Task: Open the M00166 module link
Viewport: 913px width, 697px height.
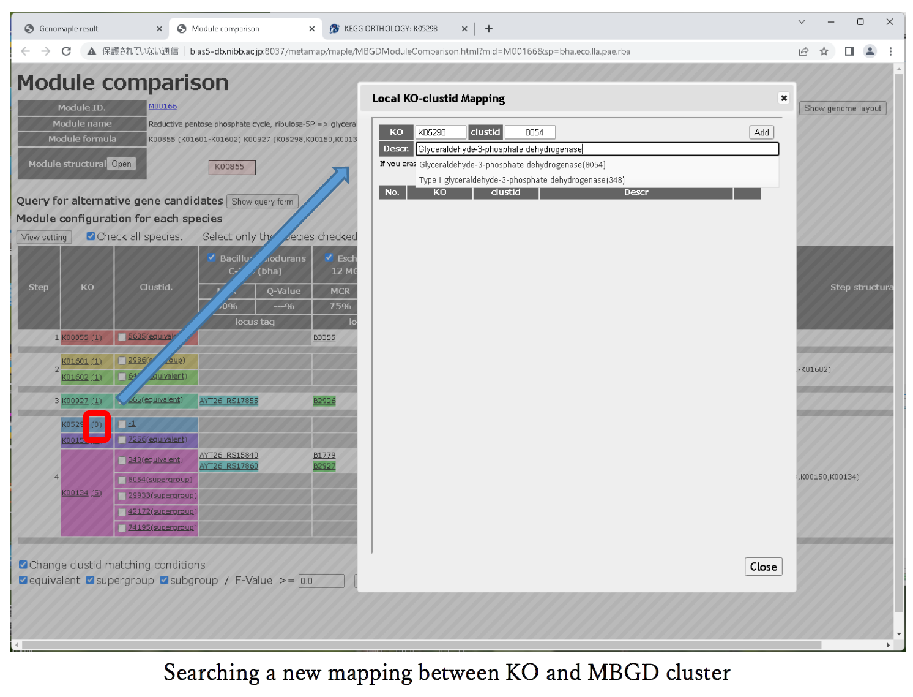Action: pos(162,107)
